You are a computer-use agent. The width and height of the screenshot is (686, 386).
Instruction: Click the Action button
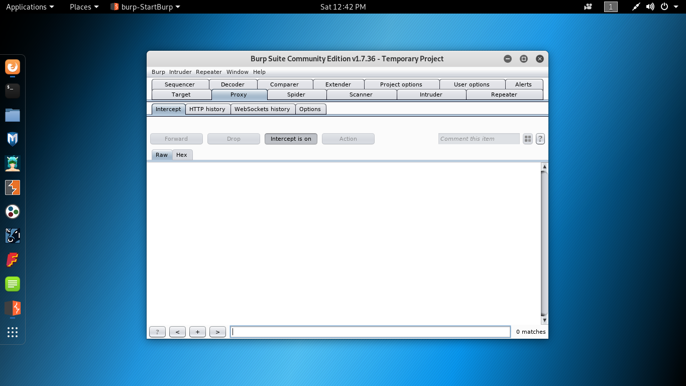[x=348, y=139]
